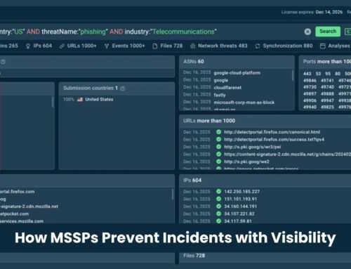Open the content-signature-2.cdn.mozilla.net URL entry

click(287, 155)
